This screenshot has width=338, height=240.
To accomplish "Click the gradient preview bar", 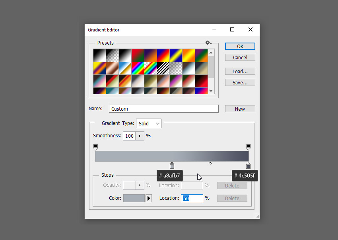I will (172, 156).
